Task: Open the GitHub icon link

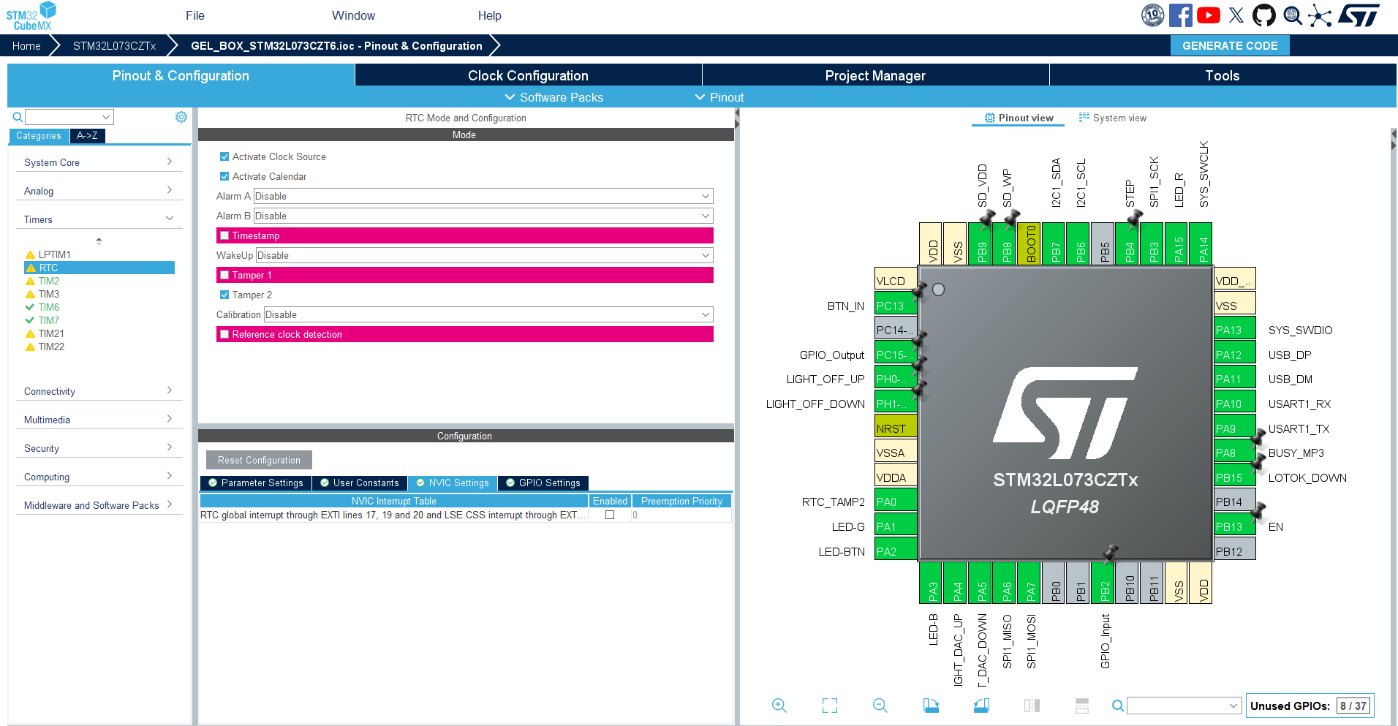Action: pos(1264,15)
